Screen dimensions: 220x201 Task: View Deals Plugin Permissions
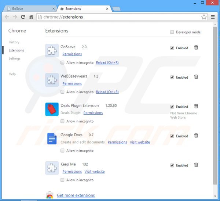point(93,113)
